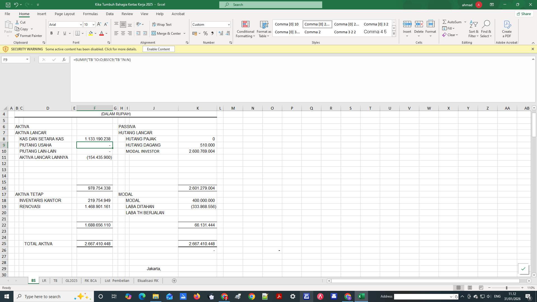Open the font name dropdown

pyautogui.click(x=81, y=24)
